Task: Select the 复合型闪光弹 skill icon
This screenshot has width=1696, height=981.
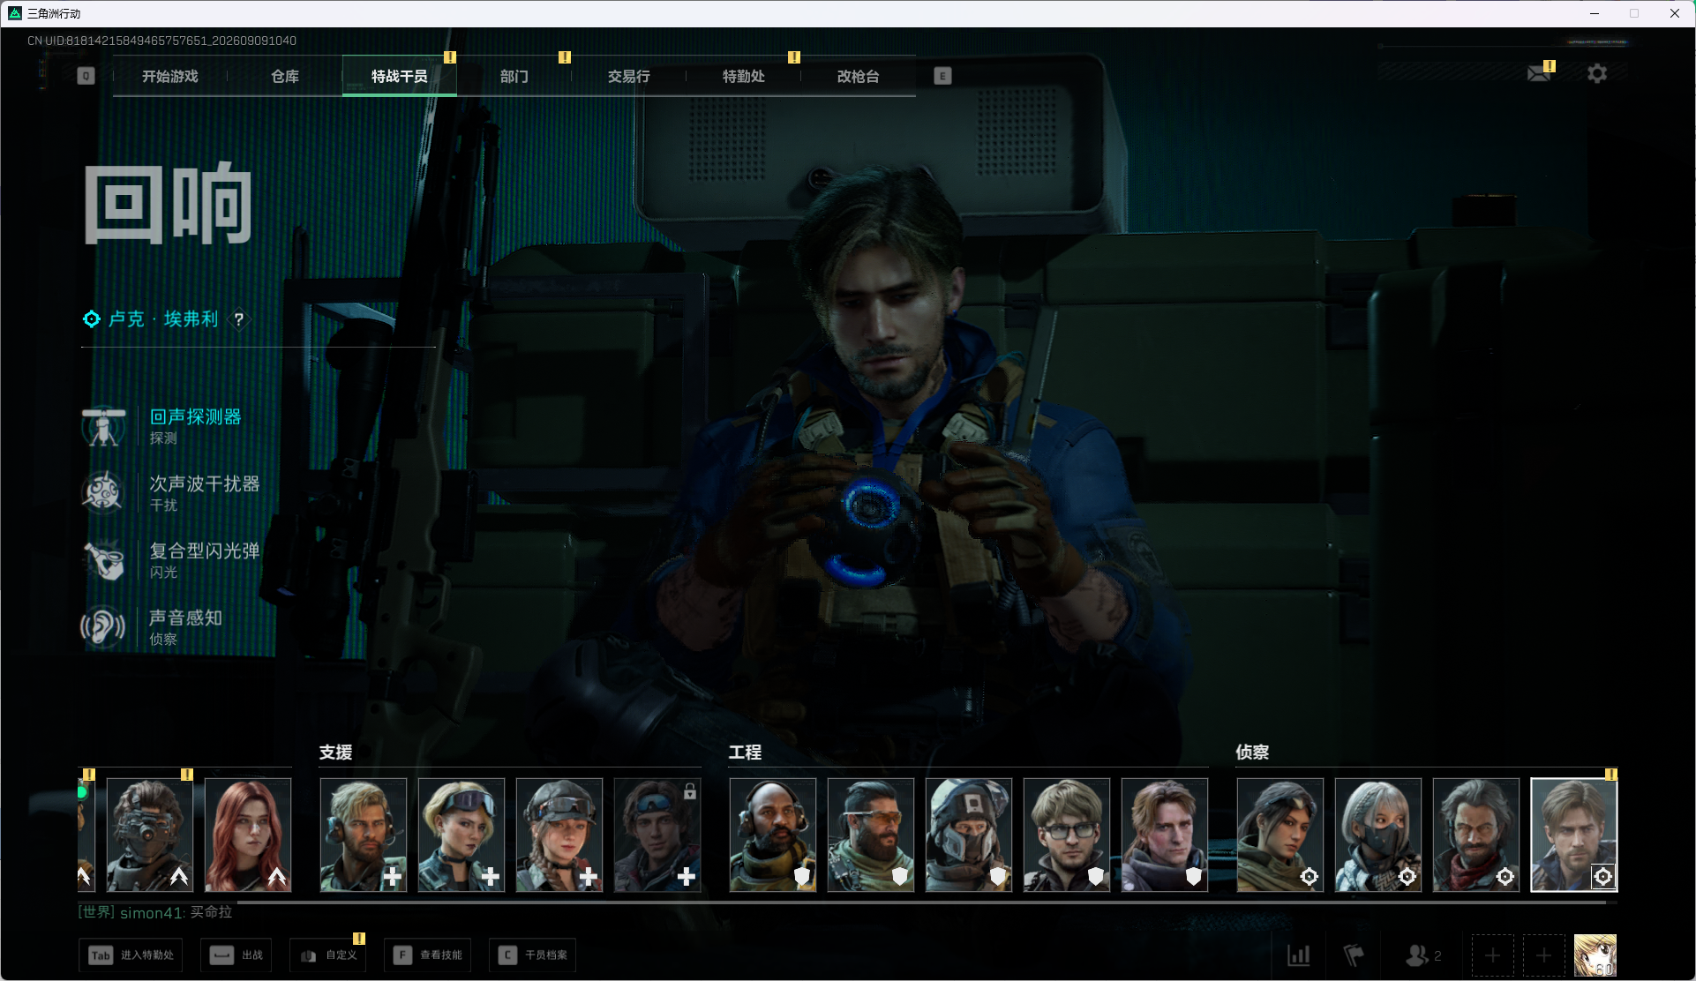Action: (x=104, y=560)
